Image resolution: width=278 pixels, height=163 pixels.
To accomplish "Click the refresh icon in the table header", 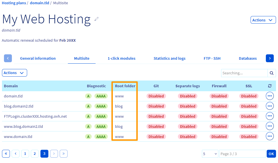I will [x=270, y=86].
